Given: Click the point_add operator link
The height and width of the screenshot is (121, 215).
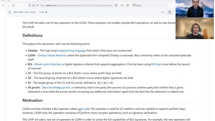Looking at the screenshot, I should point(83,109).
